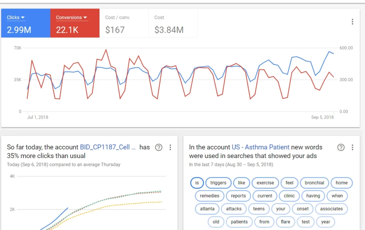Select the 'when' word chip
Viewport: 365px width, 230px height.
pos(337,196)
